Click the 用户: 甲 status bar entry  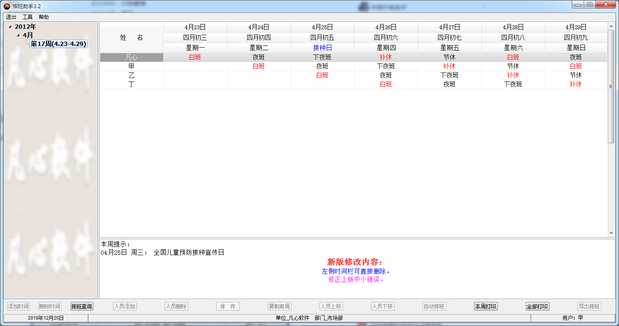click(x=573, y=318)
